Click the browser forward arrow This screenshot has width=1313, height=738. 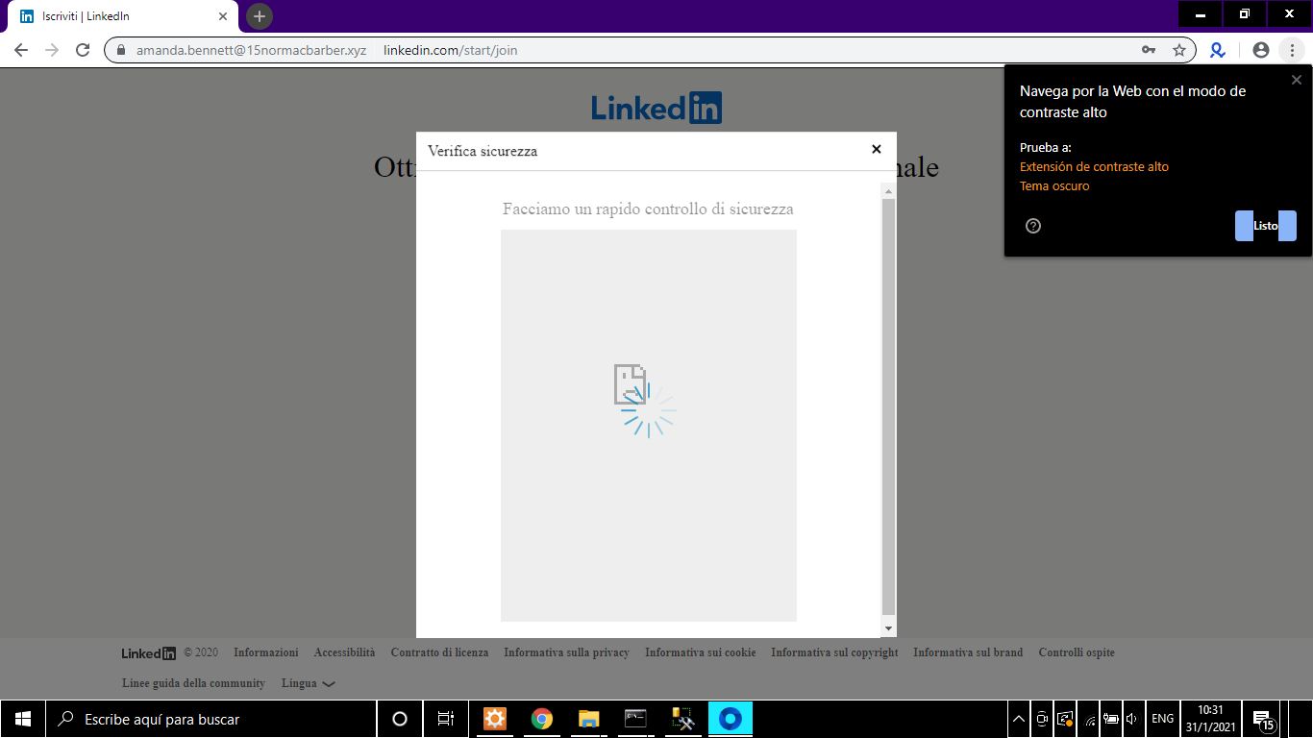tap(52, 50)
